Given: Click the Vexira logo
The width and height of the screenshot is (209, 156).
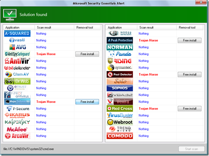Looking at the screenshot, I should tap(120, 102).
